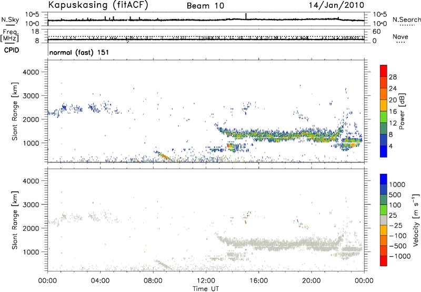Click the "4" label on power color bar
Image resolution: width=421 pixels, height=292 pixels.
[390, 146]
